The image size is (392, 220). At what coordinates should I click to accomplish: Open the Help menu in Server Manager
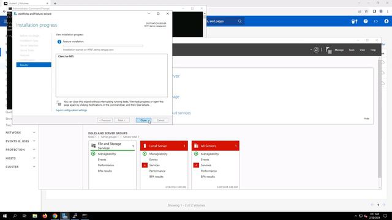[x=373, y=50]
